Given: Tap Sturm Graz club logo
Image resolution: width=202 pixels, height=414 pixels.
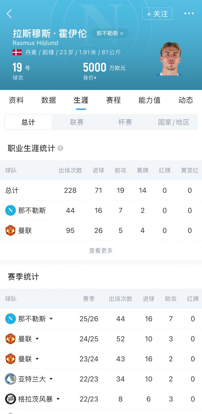Looking at the screenshot, I should [x=11, y=399].
